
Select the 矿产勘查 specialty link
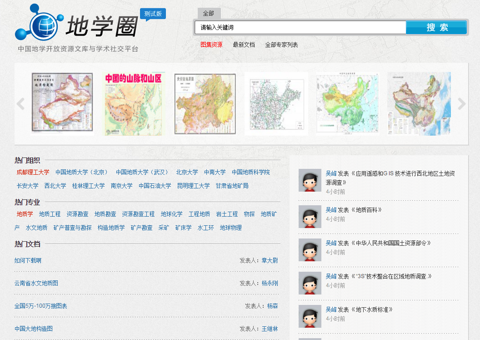pyautogui.click(x=141, y=228)
